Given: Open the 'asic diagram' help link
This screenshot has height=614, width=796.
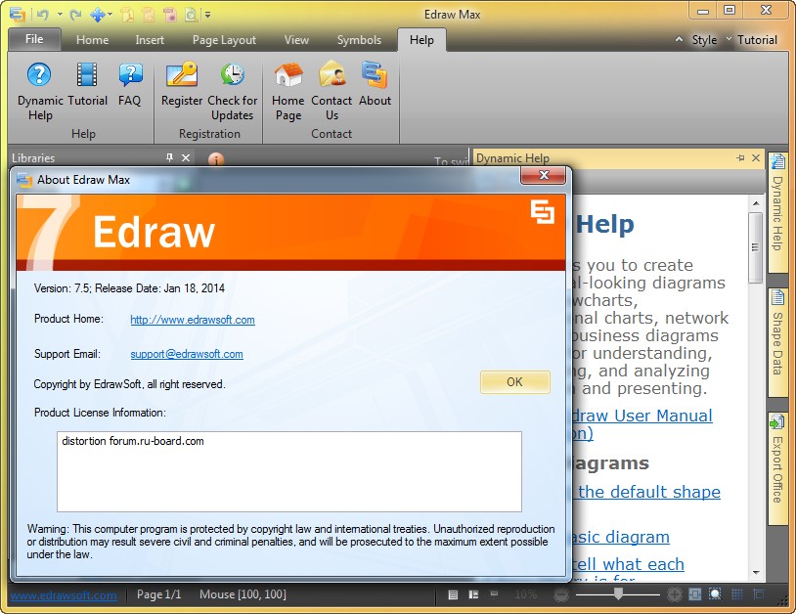Looking at the screenshot, I should click(x=619, y=537).
